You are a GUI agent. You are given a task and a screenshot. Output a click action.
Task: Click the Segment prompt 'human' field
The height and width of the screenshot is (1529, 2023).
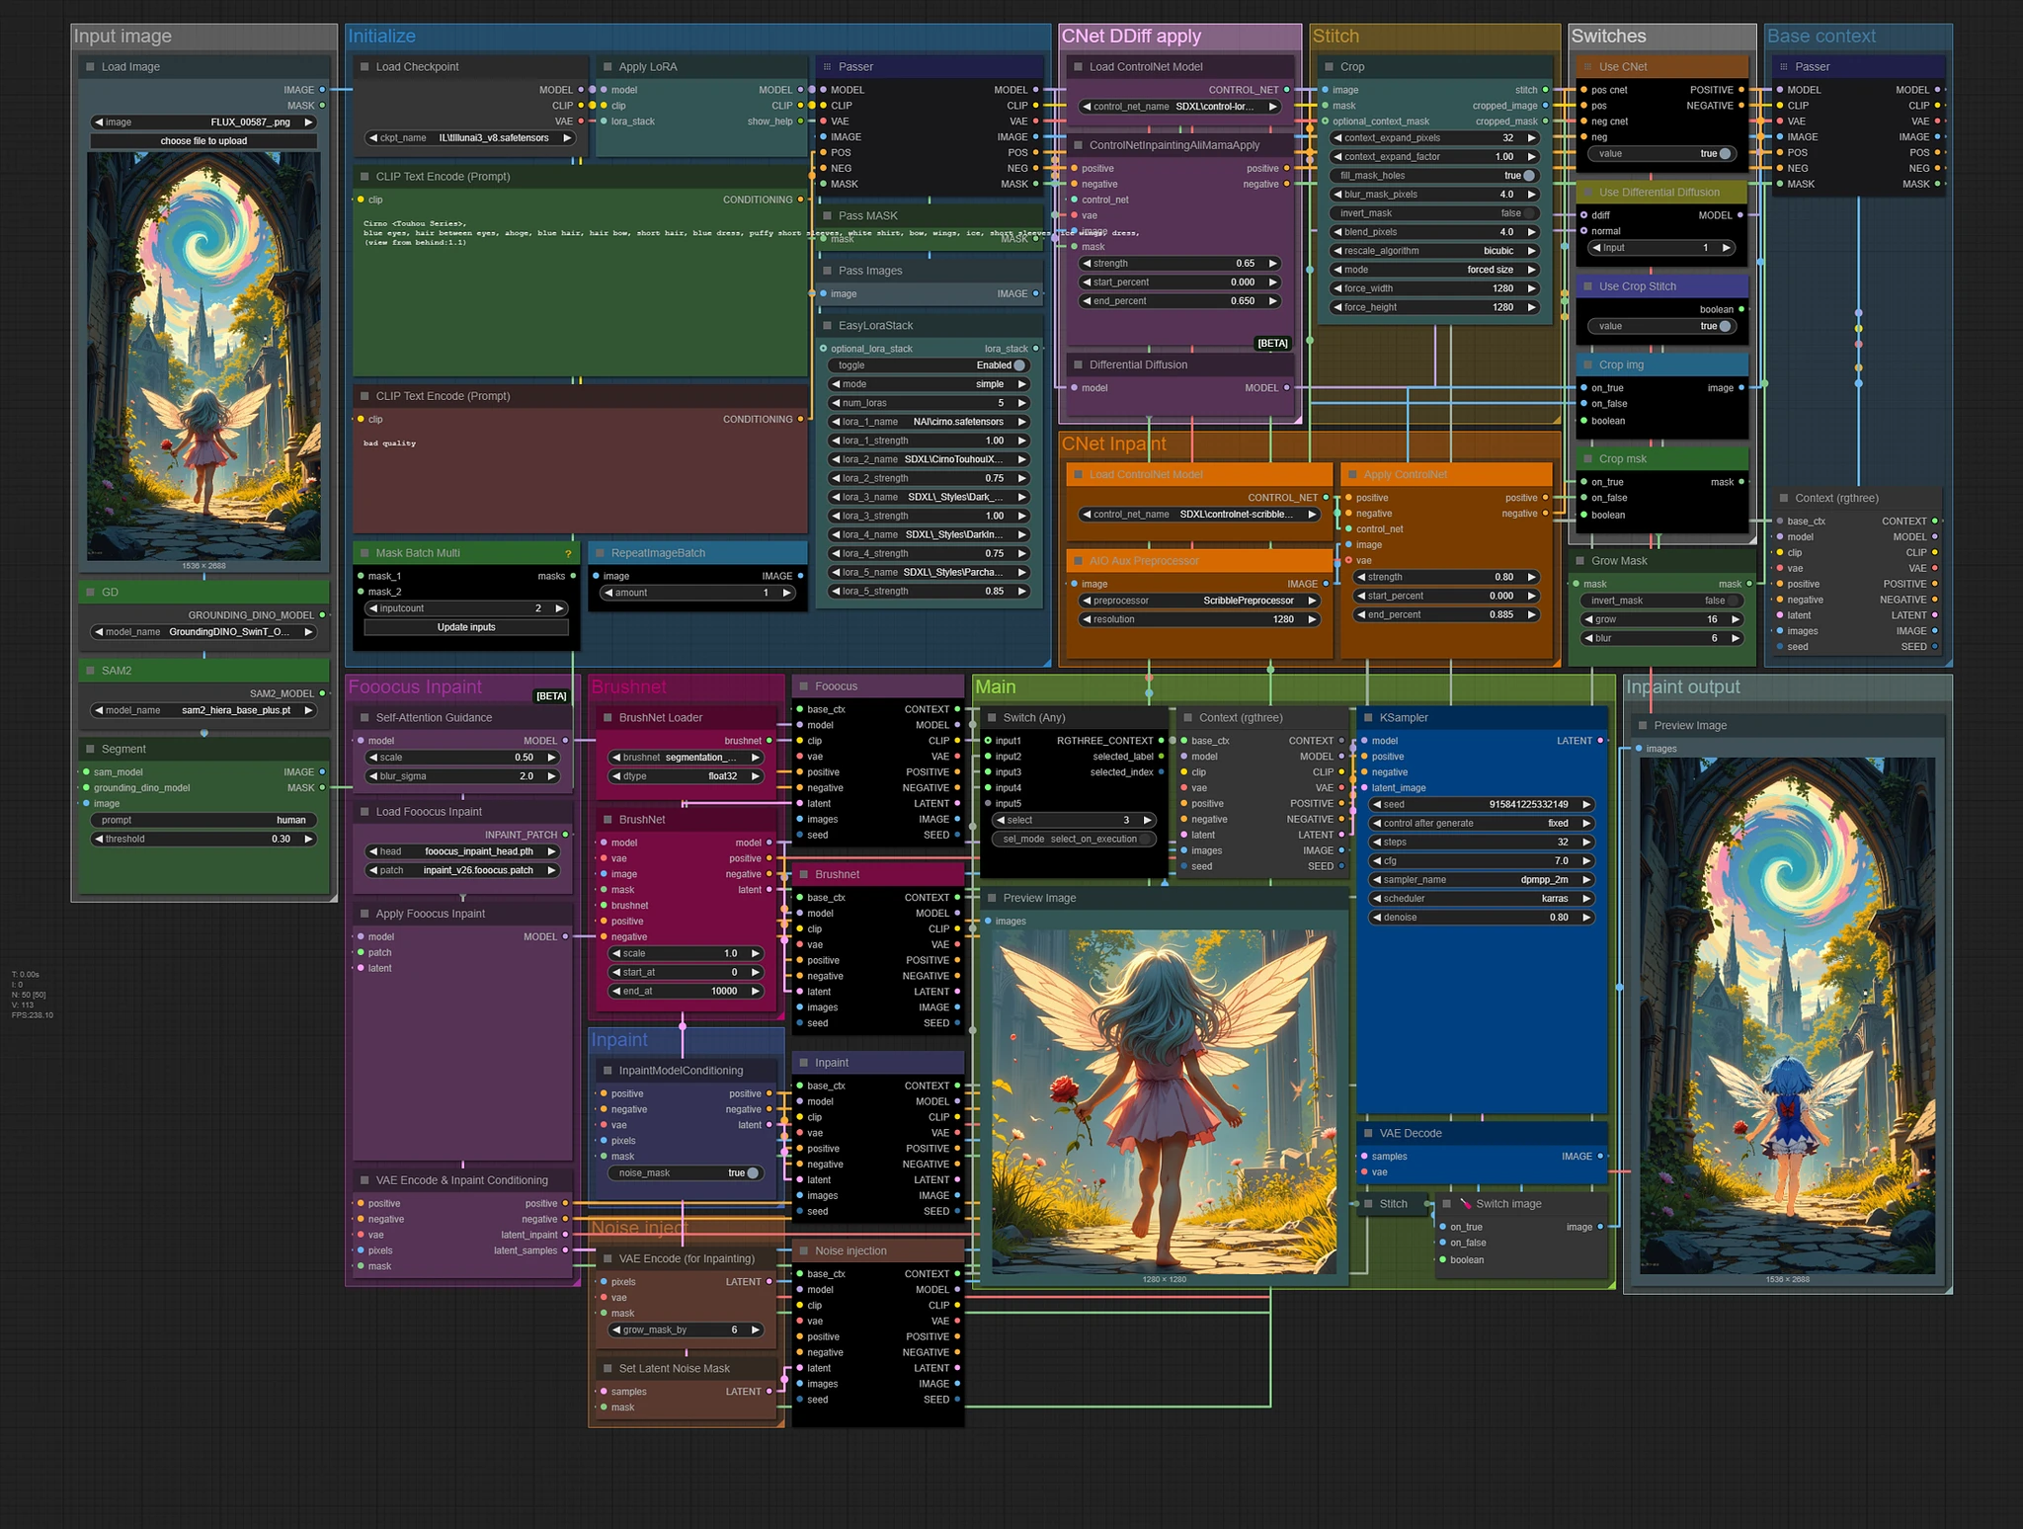(x=203, y=821)
